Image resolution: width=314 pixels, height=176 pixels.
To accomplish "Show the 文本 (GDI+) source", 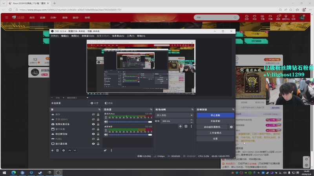I will 93,119.
